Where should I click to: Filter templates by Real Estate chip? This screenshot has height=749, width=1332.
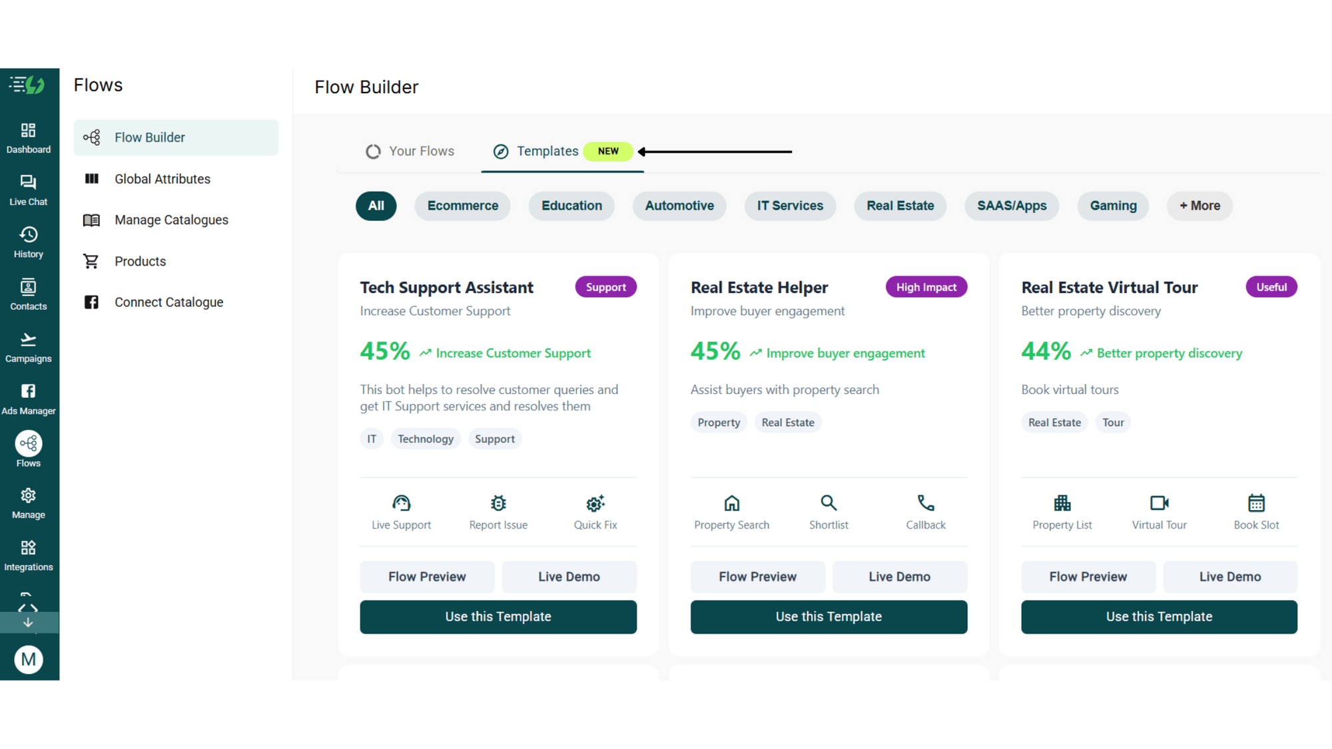click(900, 206)
